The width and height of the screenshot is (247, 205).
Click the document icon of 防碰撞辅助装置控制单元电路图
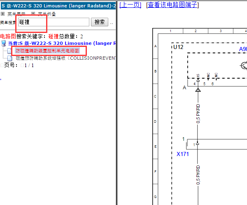pyautogui.click(x=9, y=51)
